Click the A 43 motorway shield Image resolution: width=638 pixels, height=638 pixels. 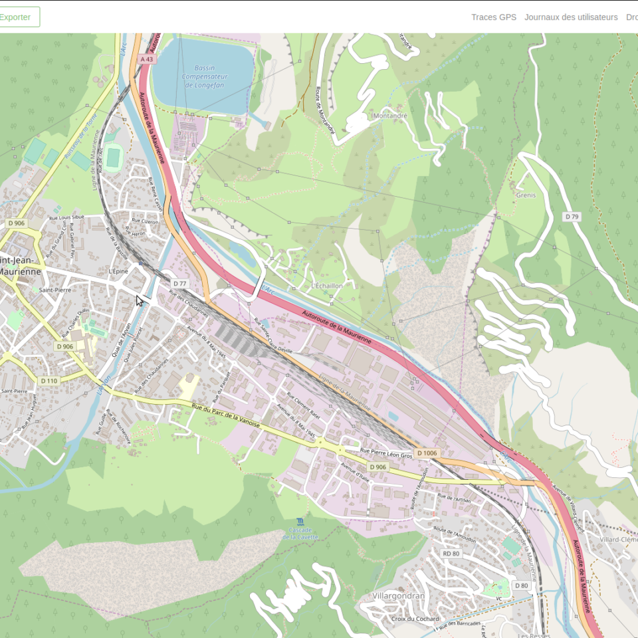147,59
